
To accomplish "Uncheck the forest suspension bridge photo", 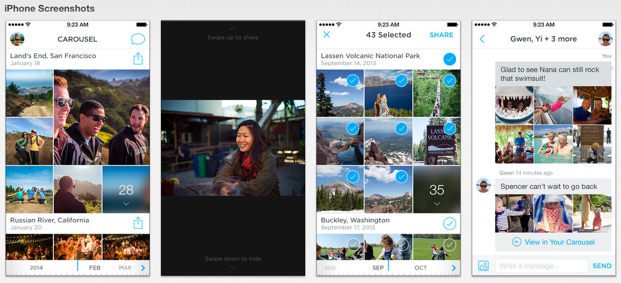I will click(449, 81).
